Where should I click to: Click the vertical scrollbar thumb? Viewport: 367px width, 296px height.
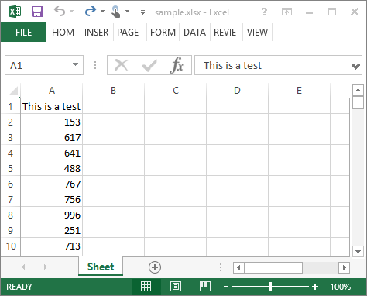pos(358,102)
